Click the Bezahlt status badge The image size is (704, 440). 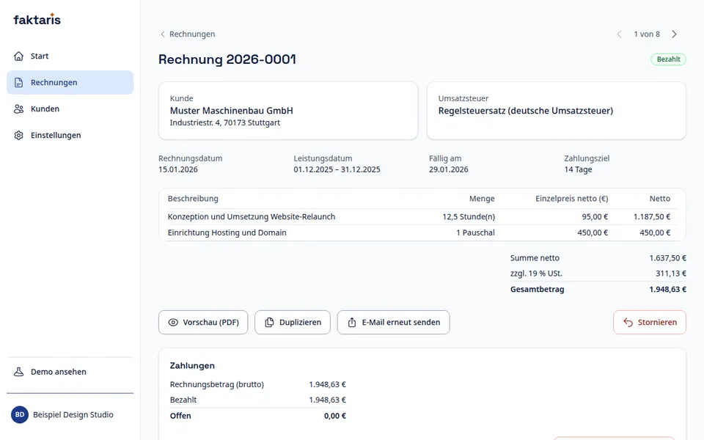tap(669, 59)
